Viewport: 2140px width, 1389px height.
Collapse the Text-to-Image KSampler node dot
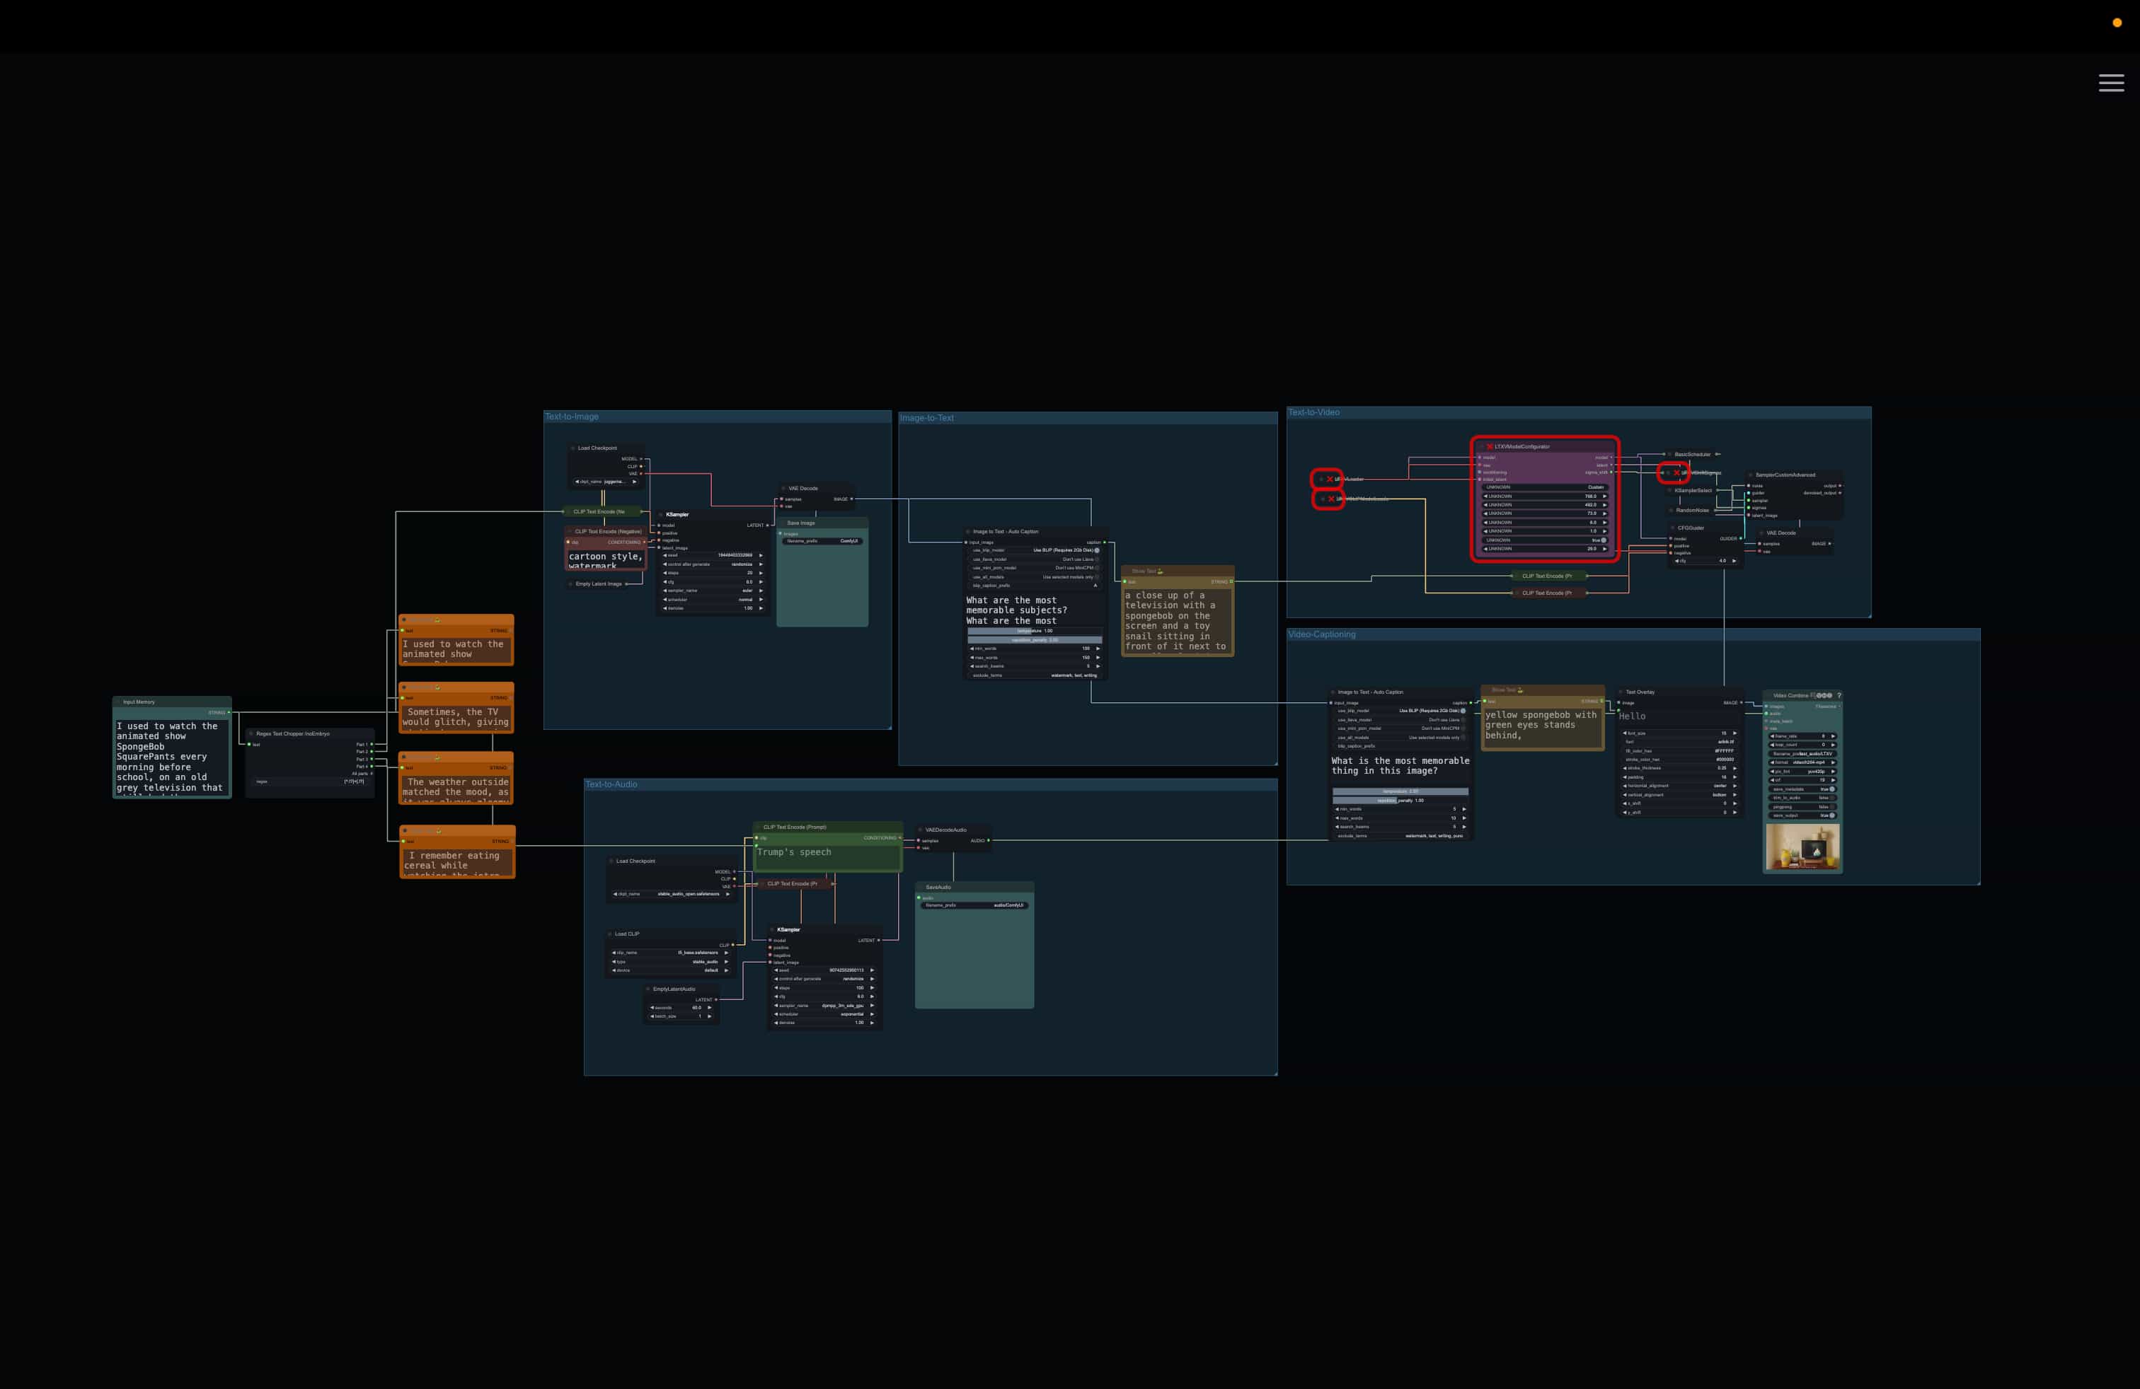[660, 515]
